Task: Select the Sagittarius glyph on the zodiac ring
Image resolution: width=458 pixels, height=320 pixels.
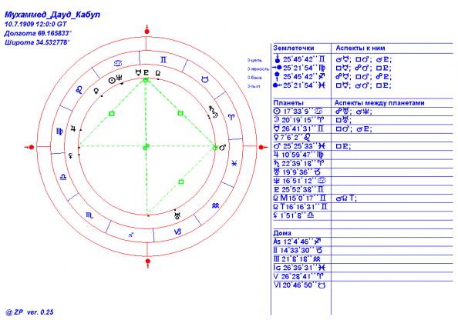Action: click(131, 235)
